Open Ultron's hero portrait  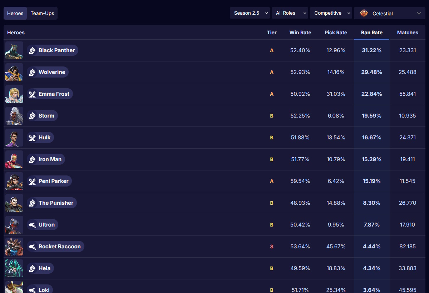[14, 225]
